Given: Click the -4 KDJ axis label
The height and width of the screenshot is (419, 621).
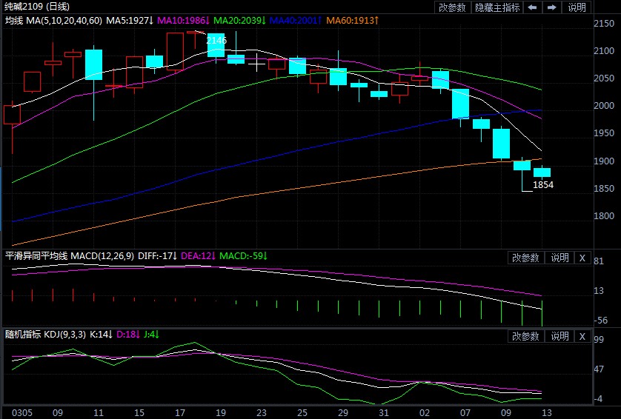Looking at the screenshot, I should tap(598, 399).
